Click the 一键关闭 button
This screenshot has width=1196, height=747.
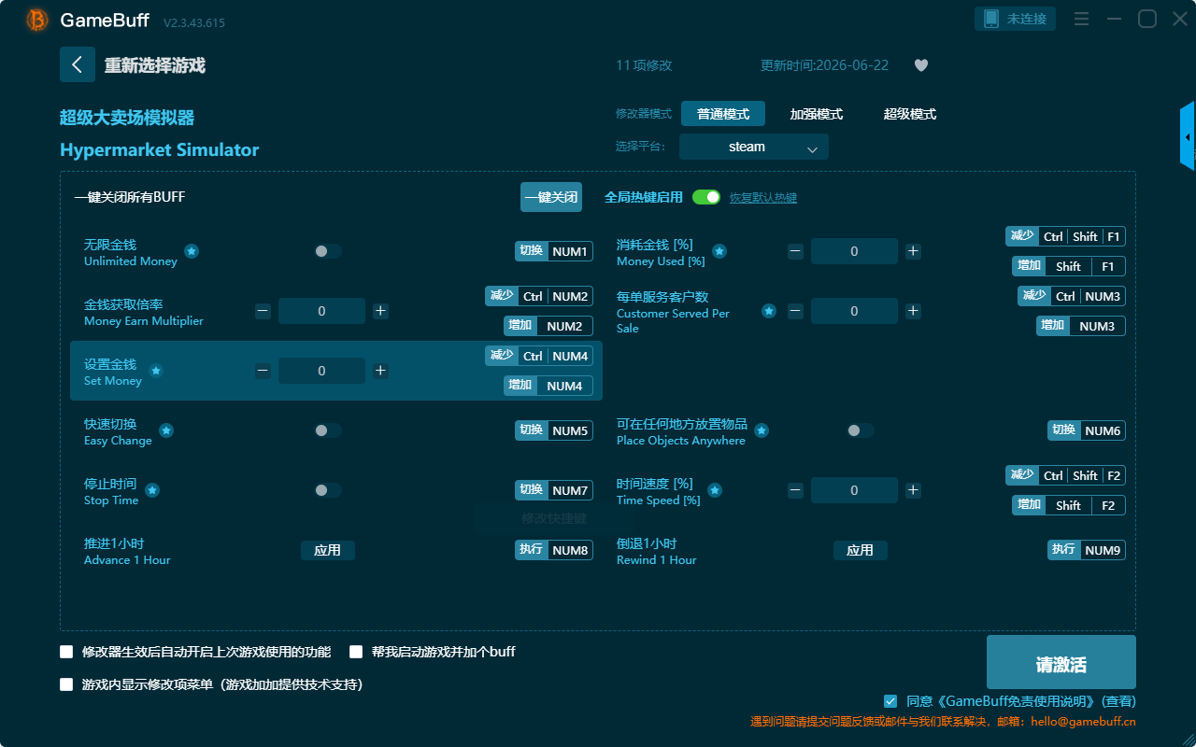coord(551,197)
